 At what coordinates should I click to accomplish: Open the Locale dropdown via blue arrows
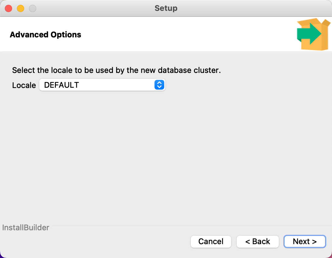coord(159,85)
